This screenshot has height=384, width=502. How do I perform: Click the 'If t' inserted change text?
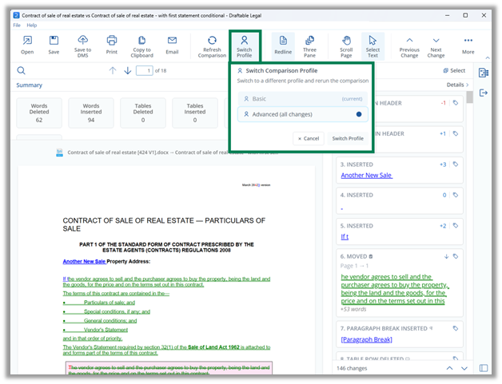coord(345,236)
